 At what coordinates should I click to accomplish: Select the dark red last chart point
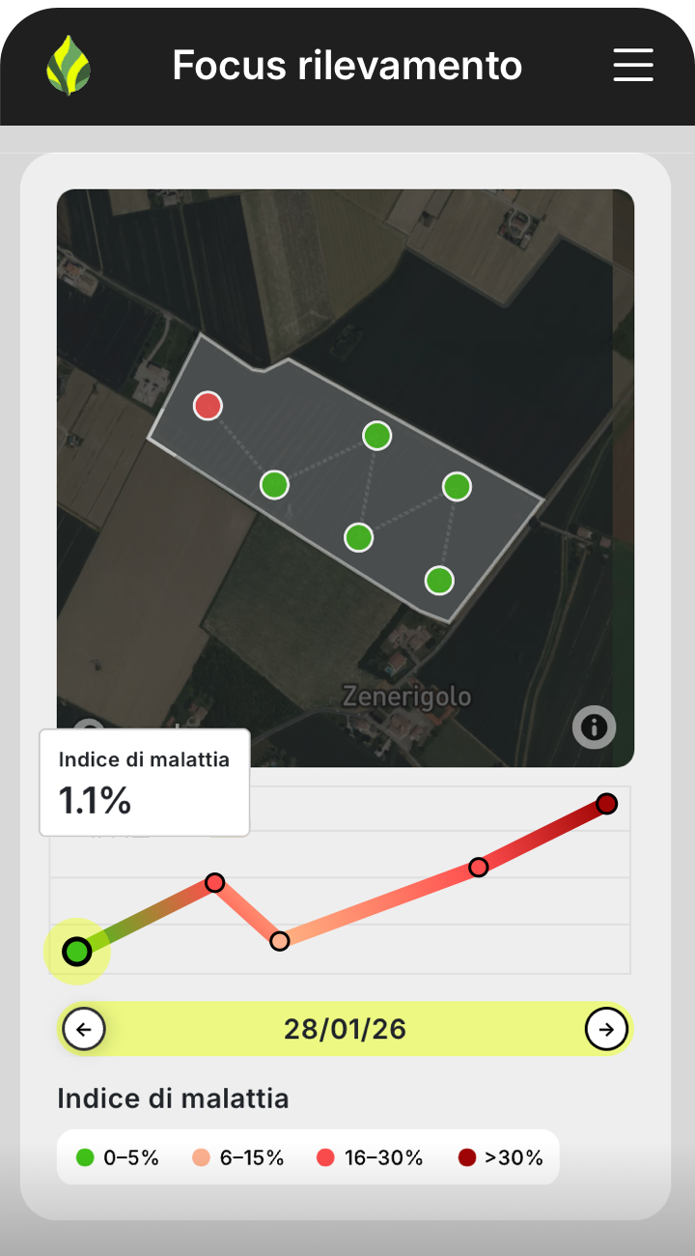[606, 804]
